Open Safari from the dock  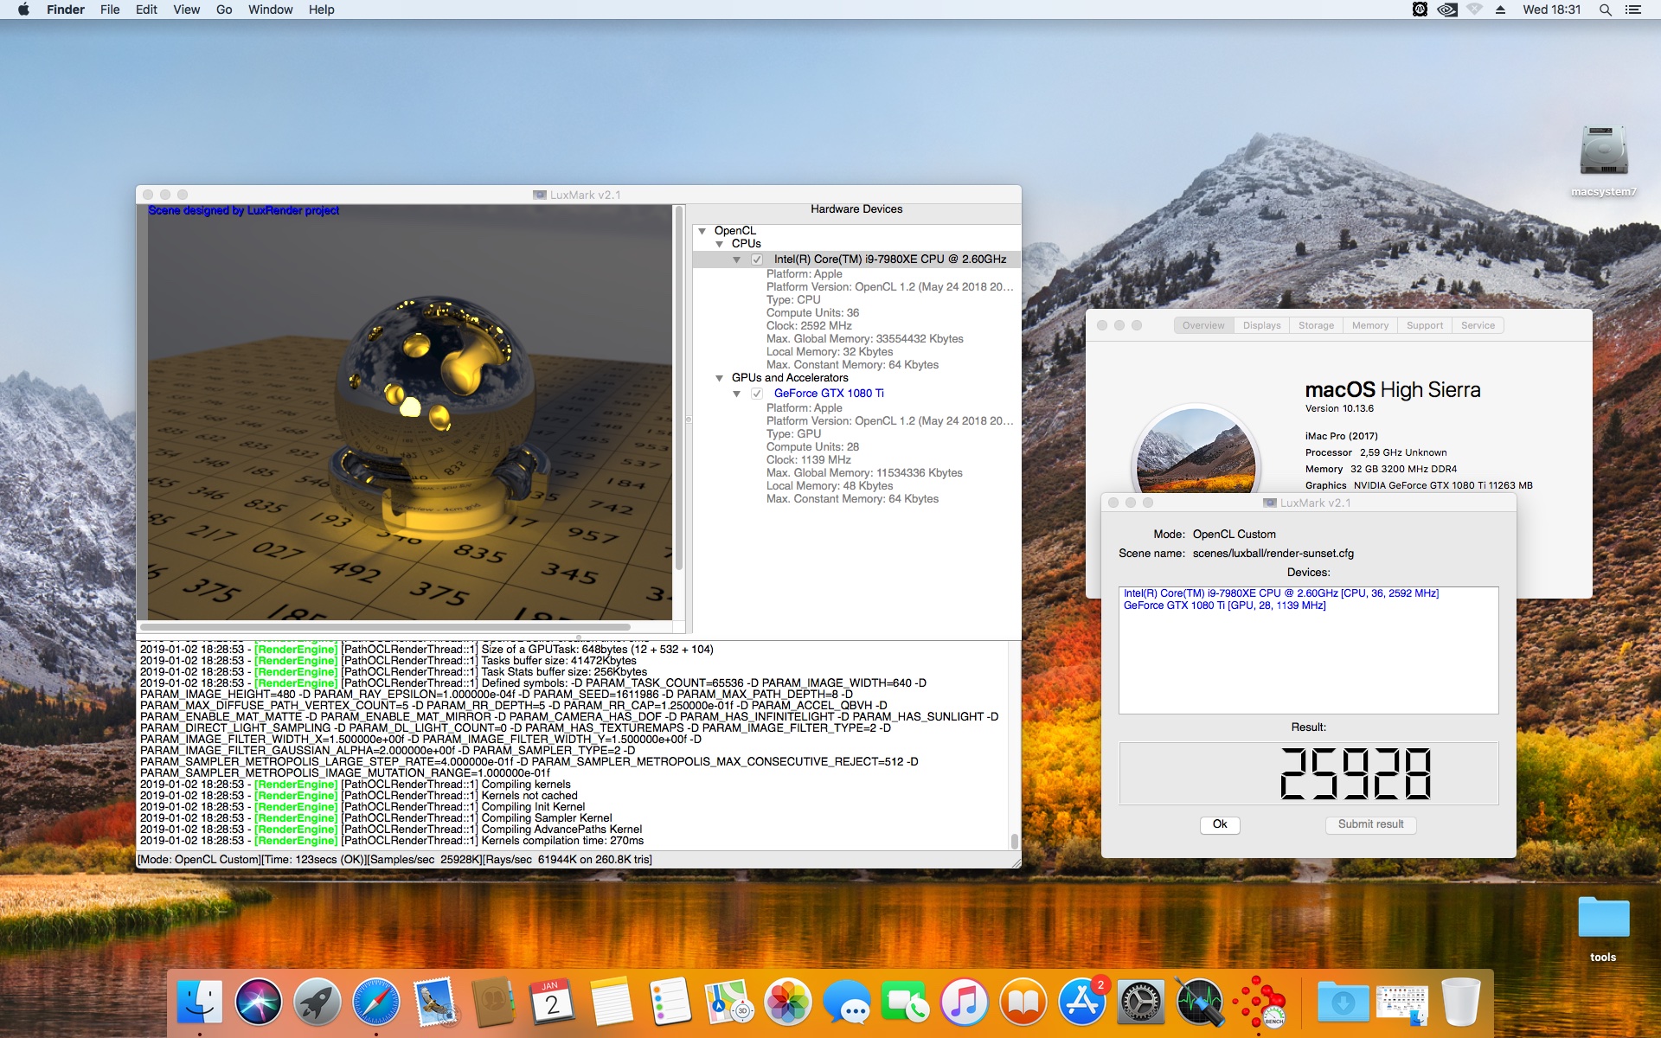coord(376,1003)
